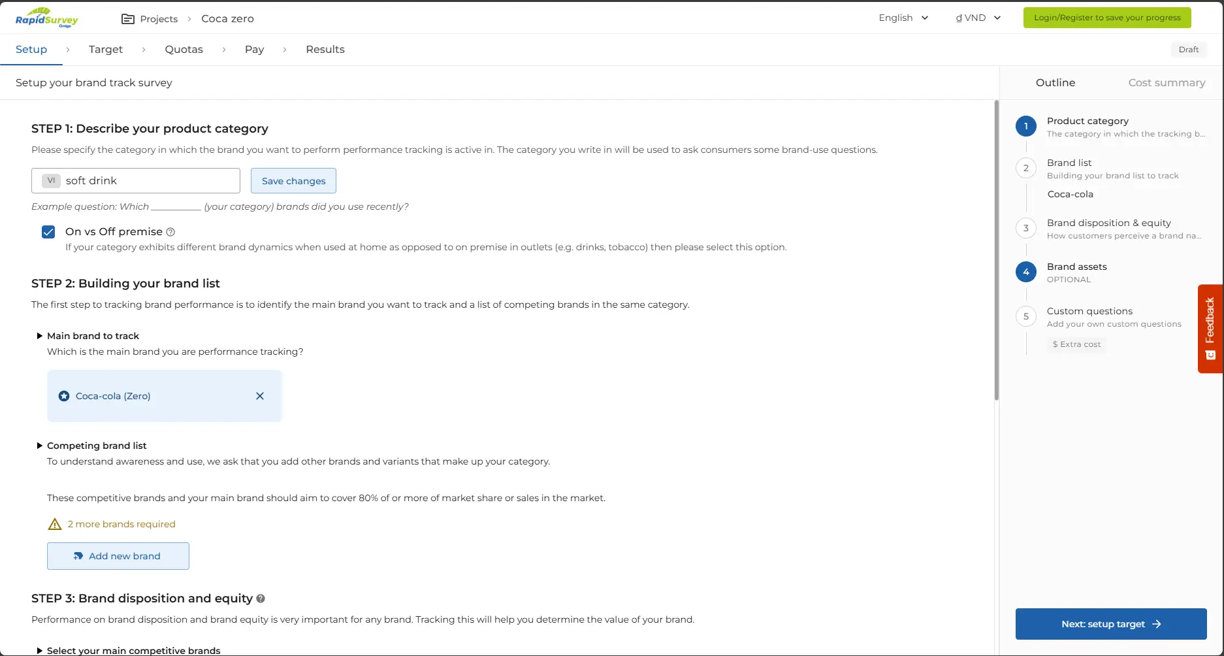Click the Extra cost tag
1224x656 pixels.
coord(1076,344)
